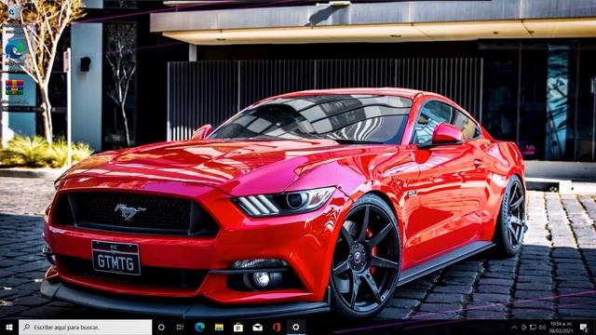Show hidden system tray icons
The image size is (596, 335).
point(514,327)
